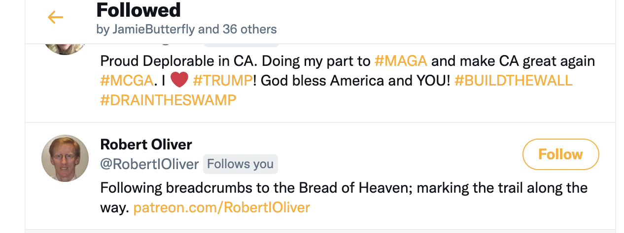Click the @RobertIOliver handle

[149, 164]
